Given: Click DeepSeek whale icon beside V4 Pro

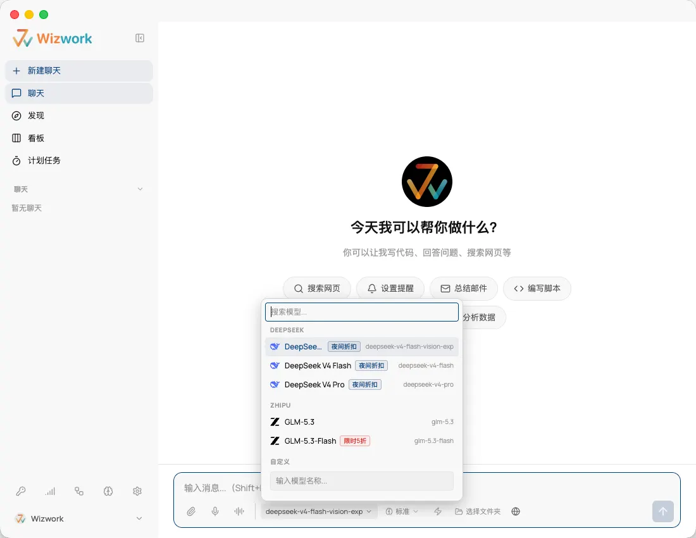Looking at the screenshot, I should coord(275,384).
